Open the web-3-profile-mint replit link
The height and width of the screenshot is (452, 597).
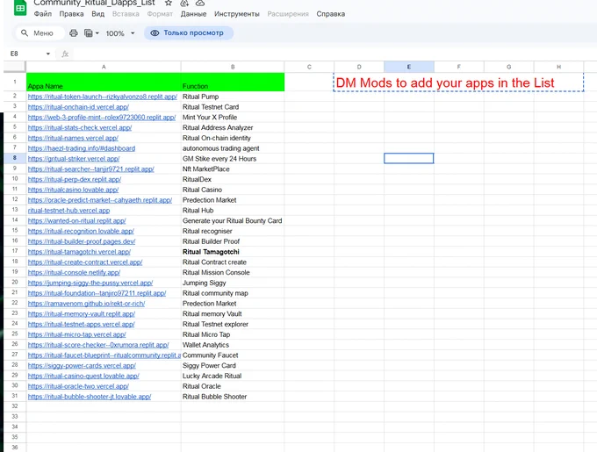point(102,118)
